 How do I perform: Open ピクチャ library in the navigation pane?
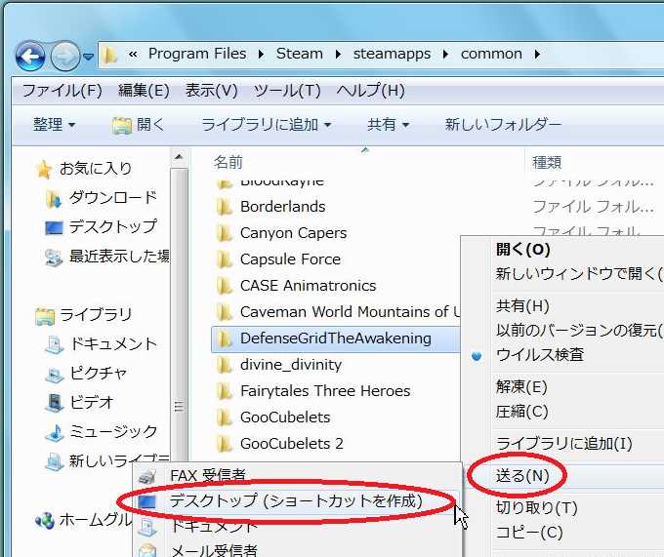[86, 373]
